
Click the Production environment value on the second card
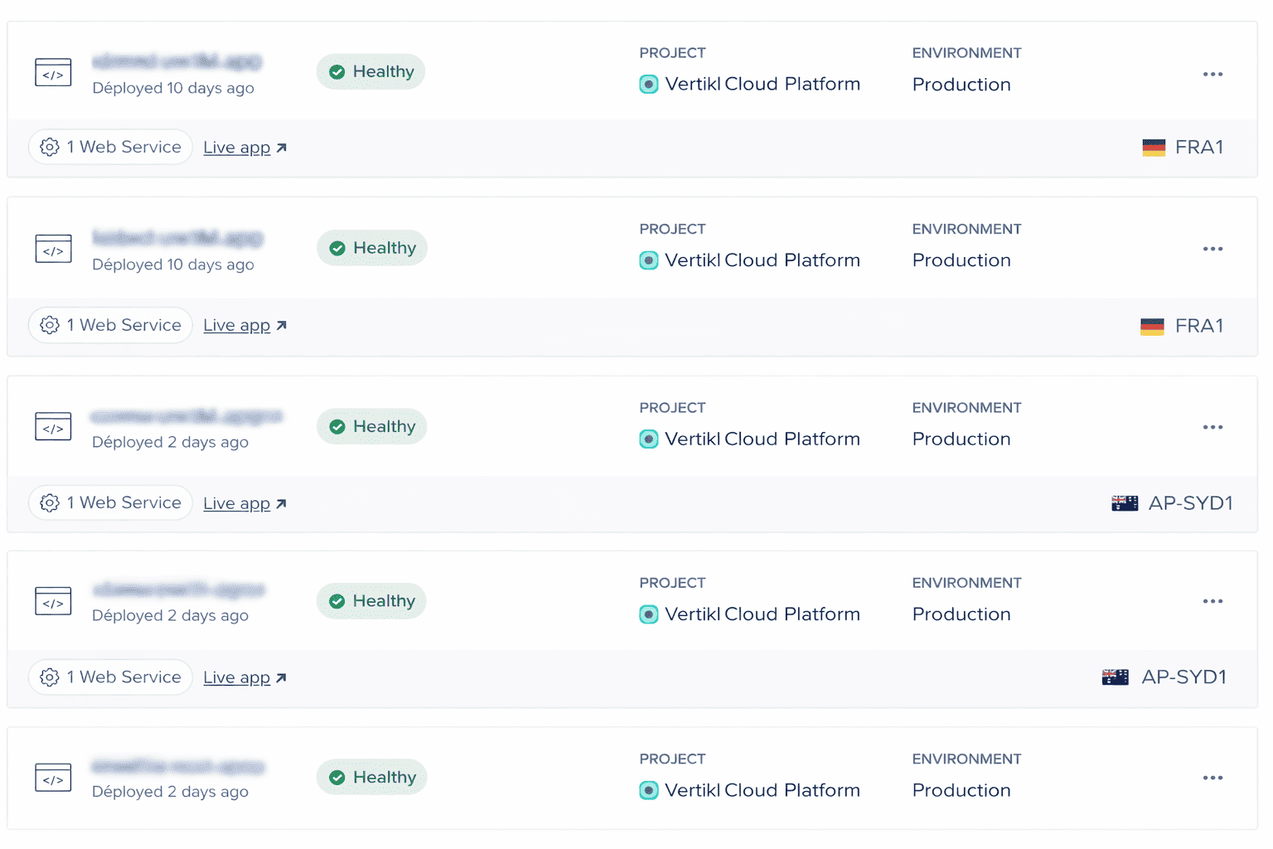[961, 260]
